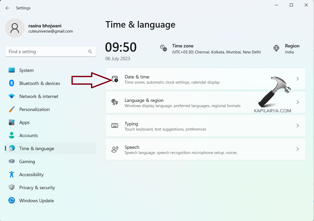The width and height of the screenshot is (314, 221).
Task: Open Language & region card title
Action: coord(144,100)
